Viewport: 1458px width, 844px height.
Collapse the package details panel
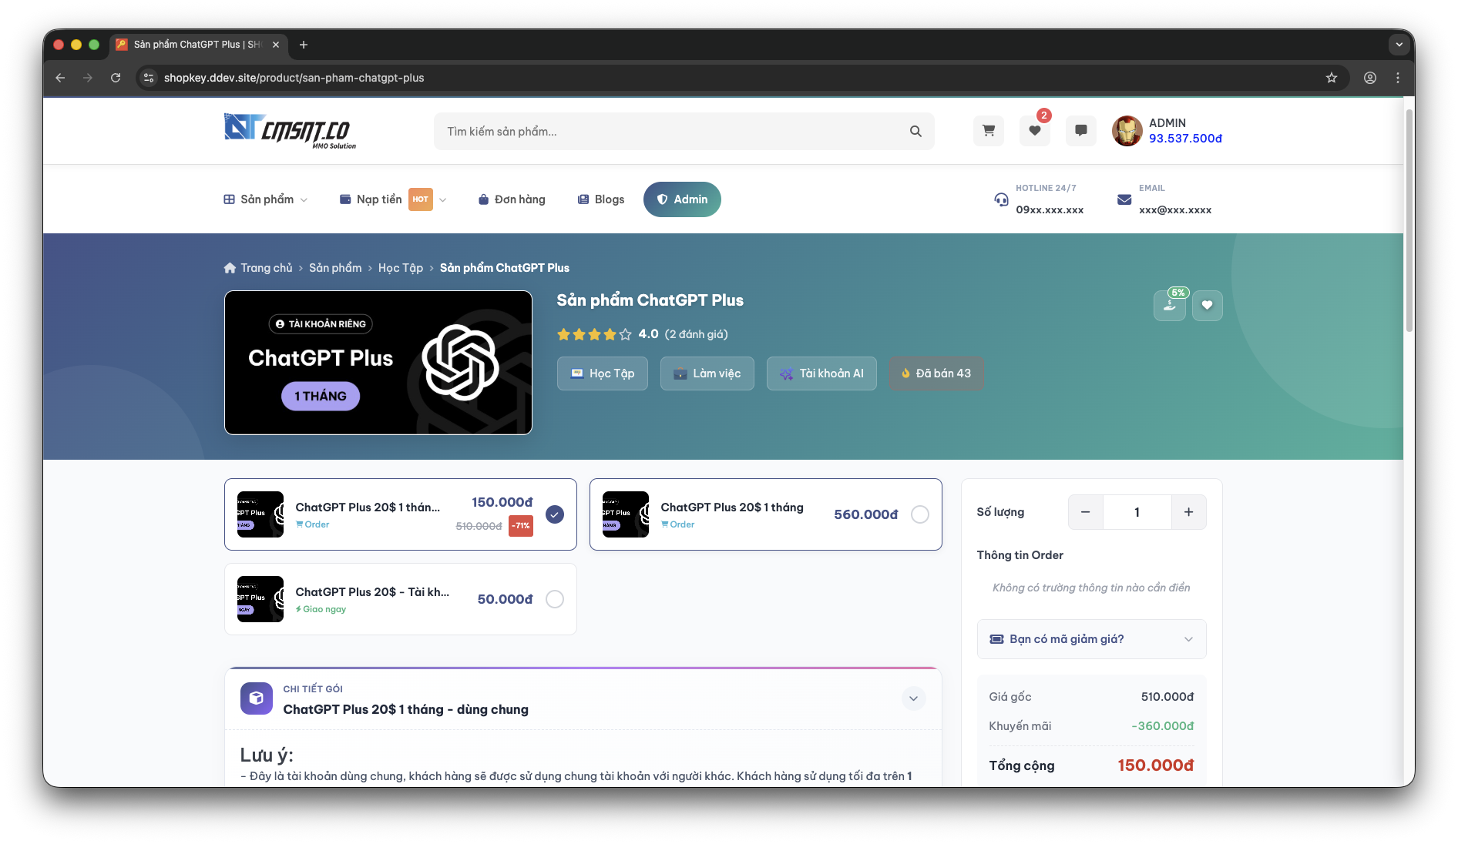point(912,698)
